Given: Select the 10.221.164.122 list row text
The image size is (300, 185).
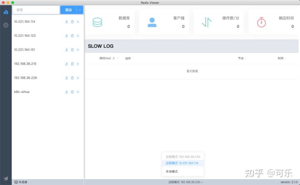Looking at the screenshot, I should (x=25, y=35).
